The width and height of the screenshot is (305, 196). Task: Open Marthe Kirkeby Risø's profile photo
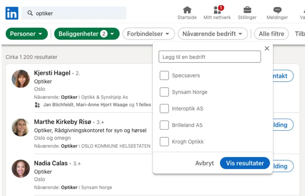(x=21, y=128)
